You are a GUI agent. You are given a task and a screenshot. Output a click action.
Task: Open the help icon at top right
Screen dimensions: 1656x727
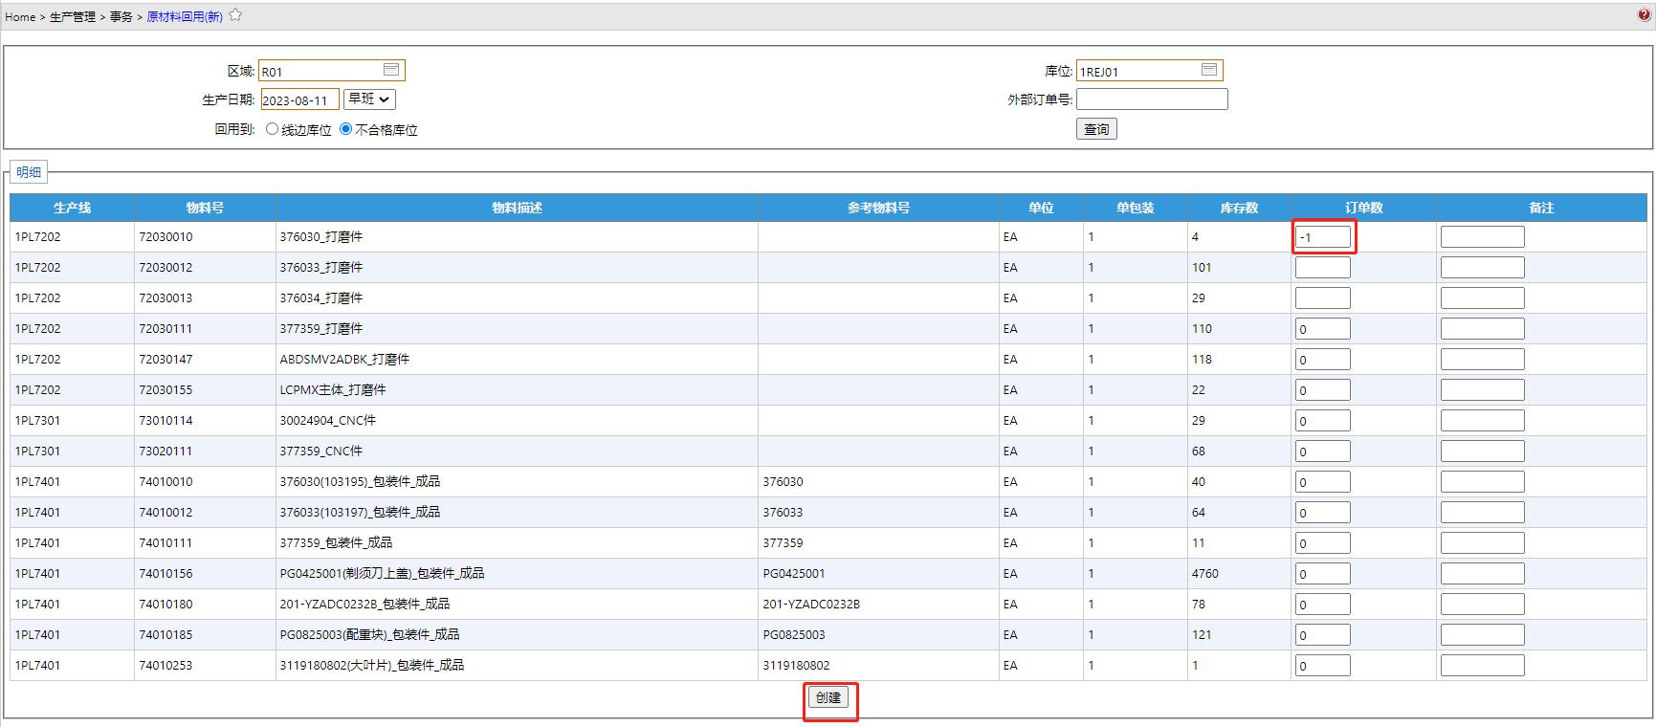coord(1645,15)
